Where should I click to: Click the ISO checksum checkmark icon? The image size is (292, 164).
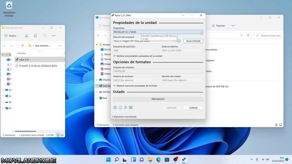179,41
